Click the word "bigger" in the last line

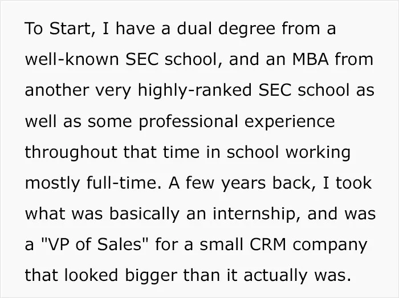(151, 276)
